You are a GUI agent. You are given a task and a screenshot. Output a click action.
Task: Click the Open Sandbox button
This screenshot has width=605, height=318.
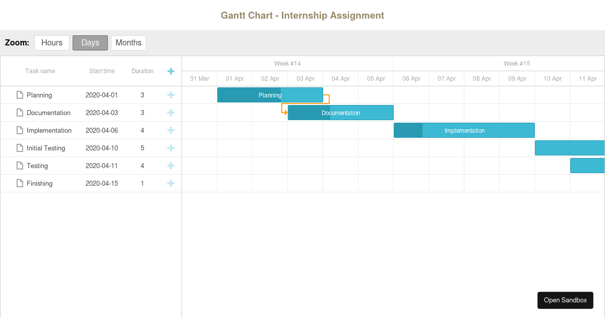tap(565, 300)
